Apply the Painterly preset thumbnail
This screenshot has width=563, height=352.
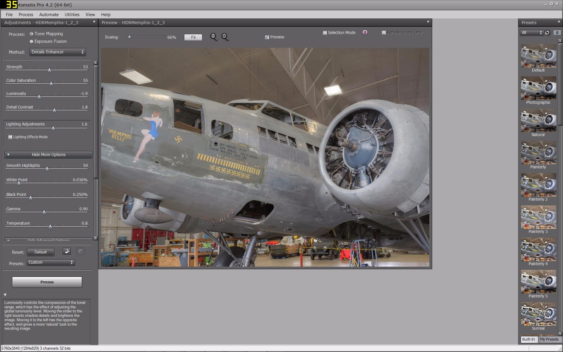coord(538,152)
